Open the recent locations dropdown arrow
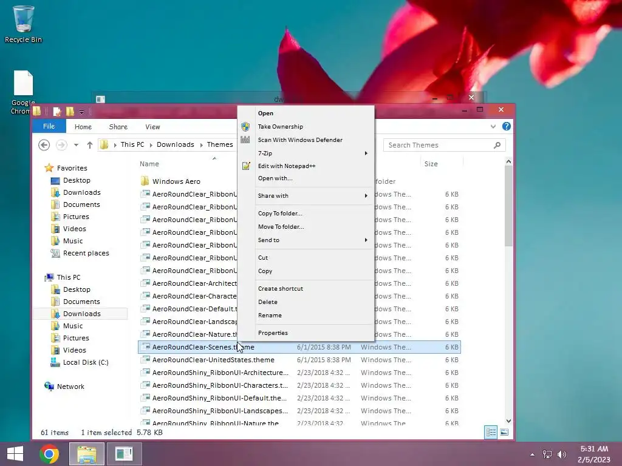The image size is (622, 466). (76, 145)
